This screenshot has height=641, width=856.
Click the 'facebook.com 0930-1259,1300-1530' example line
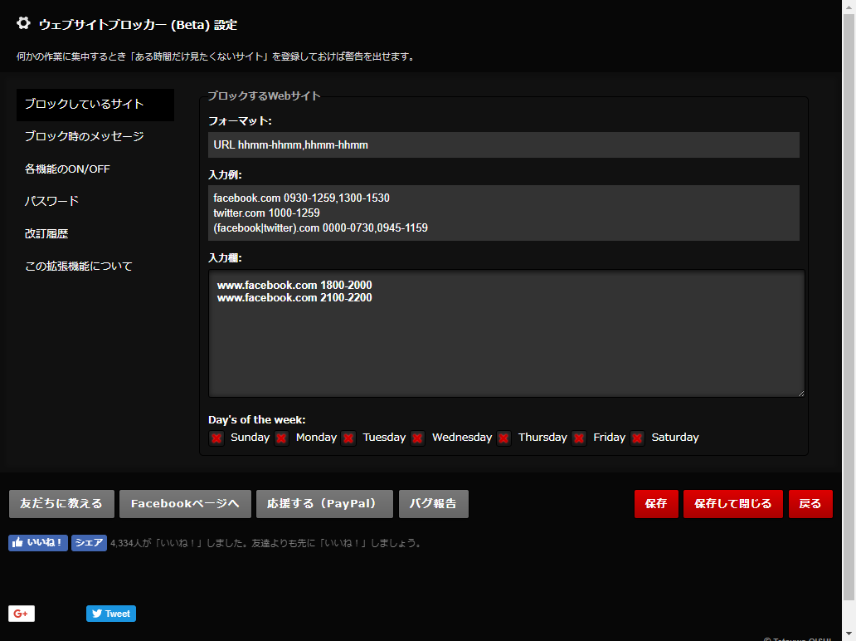pyautogui.click(x=301, y=198)
